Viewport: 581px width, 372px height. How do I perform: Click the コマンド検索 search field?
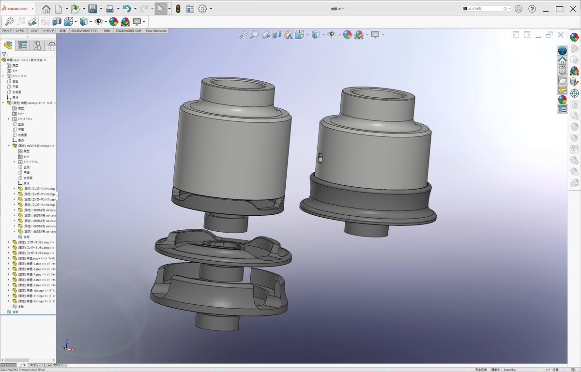tap(485, 9)
